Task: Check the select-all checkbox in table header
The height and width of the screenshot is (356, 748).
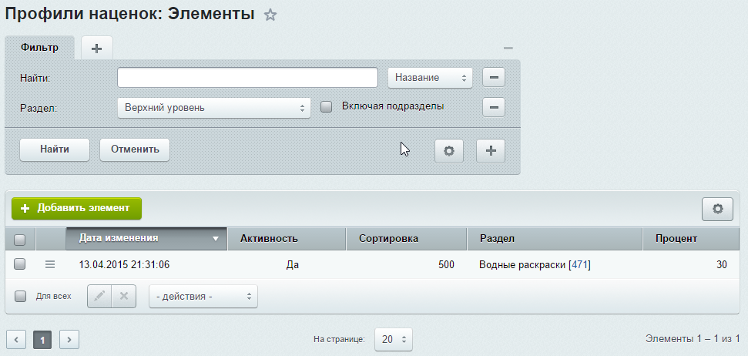Action: pos(20,239)
